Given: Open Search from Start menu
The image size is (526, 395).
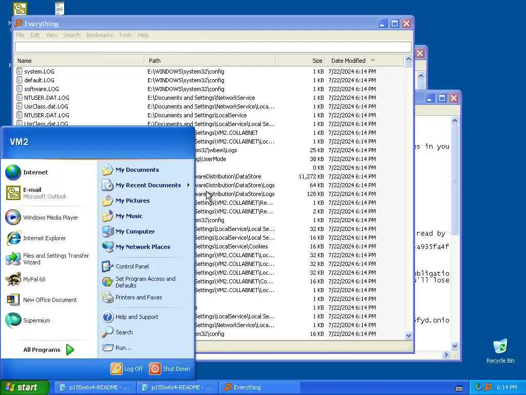Looking at the screenshot, I should pos(118,332).
